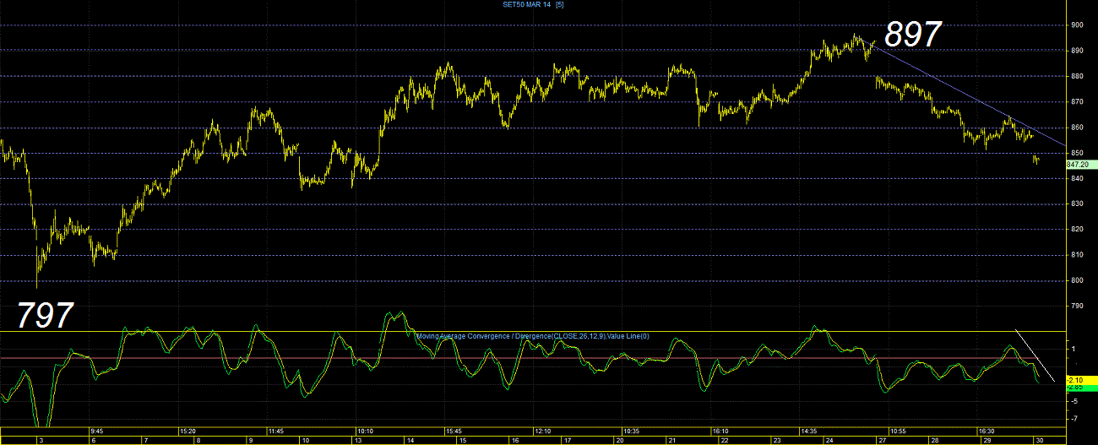The image size is (1098, 445).
Task: Select date 3 on the date axis
Action: pos(42,440)
